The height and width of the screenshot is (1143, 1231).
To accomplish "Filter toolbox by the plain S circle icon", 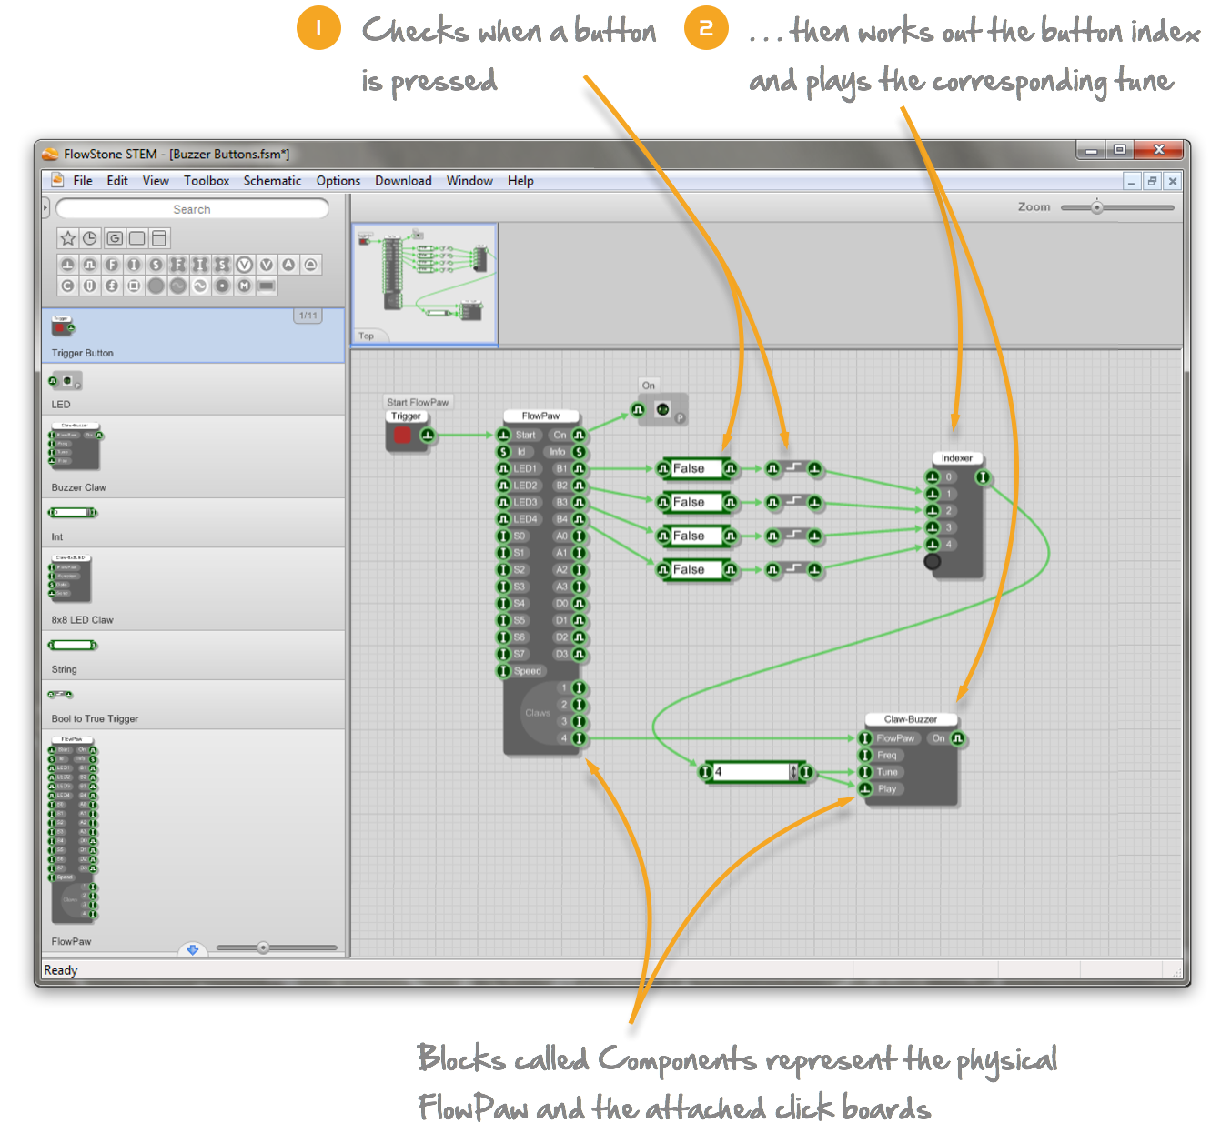I will point(156,265).
